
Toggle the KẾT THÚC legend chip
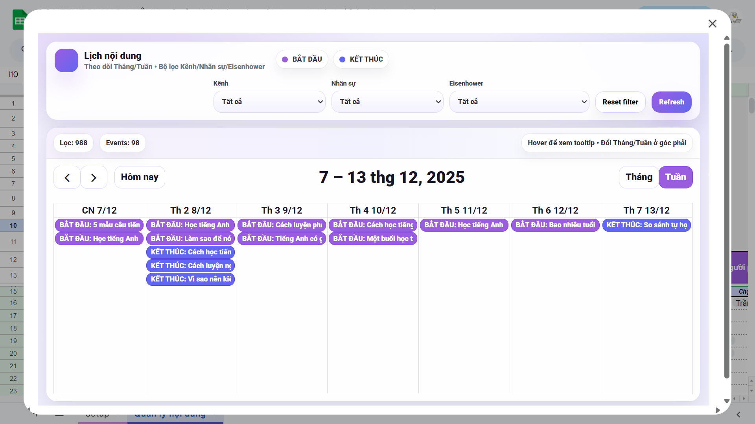click(361, 59)
